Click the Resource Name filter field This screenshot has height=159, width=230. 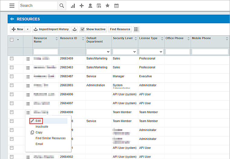coord(45,52)
